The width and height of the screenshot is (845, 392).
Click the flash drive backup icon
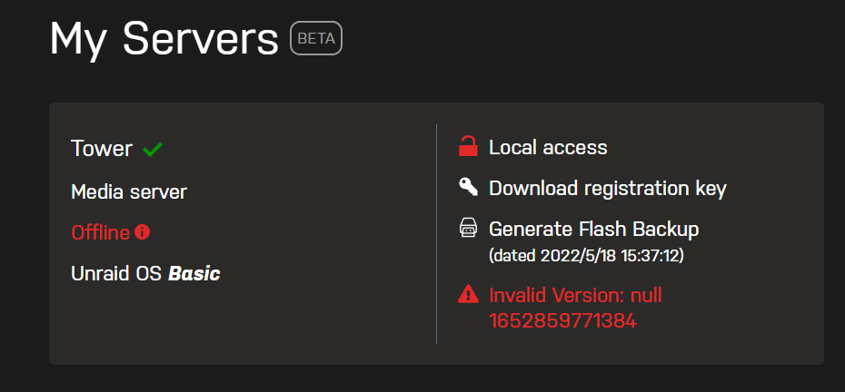[468, 229]
